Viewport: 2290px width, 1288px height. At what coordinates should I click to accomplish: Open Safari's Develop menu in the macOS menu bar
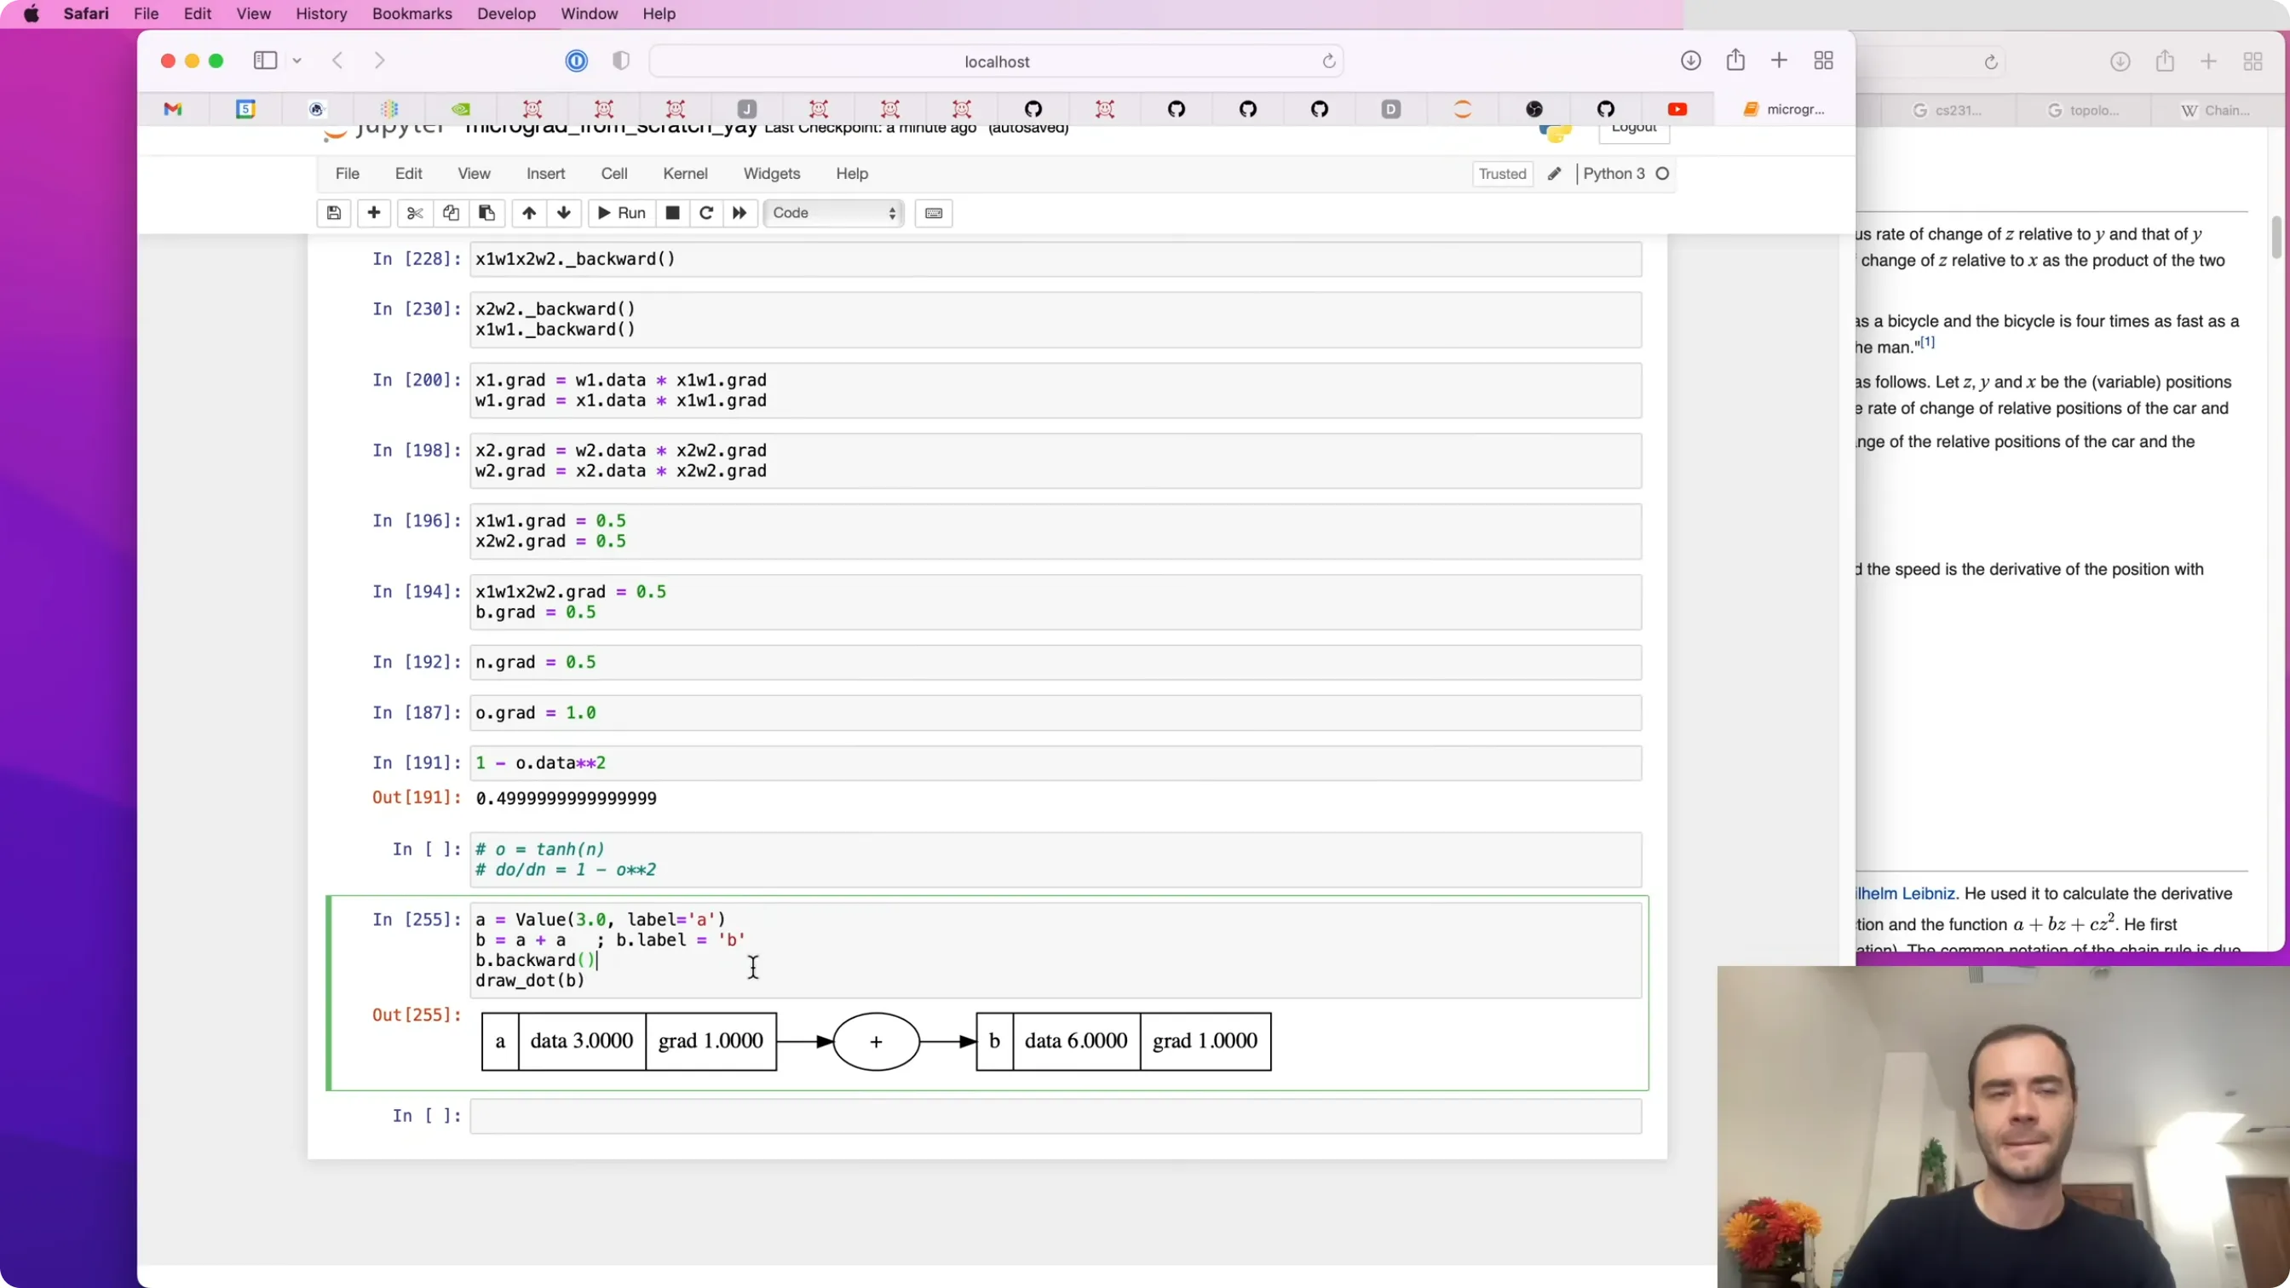pos(506,14)
